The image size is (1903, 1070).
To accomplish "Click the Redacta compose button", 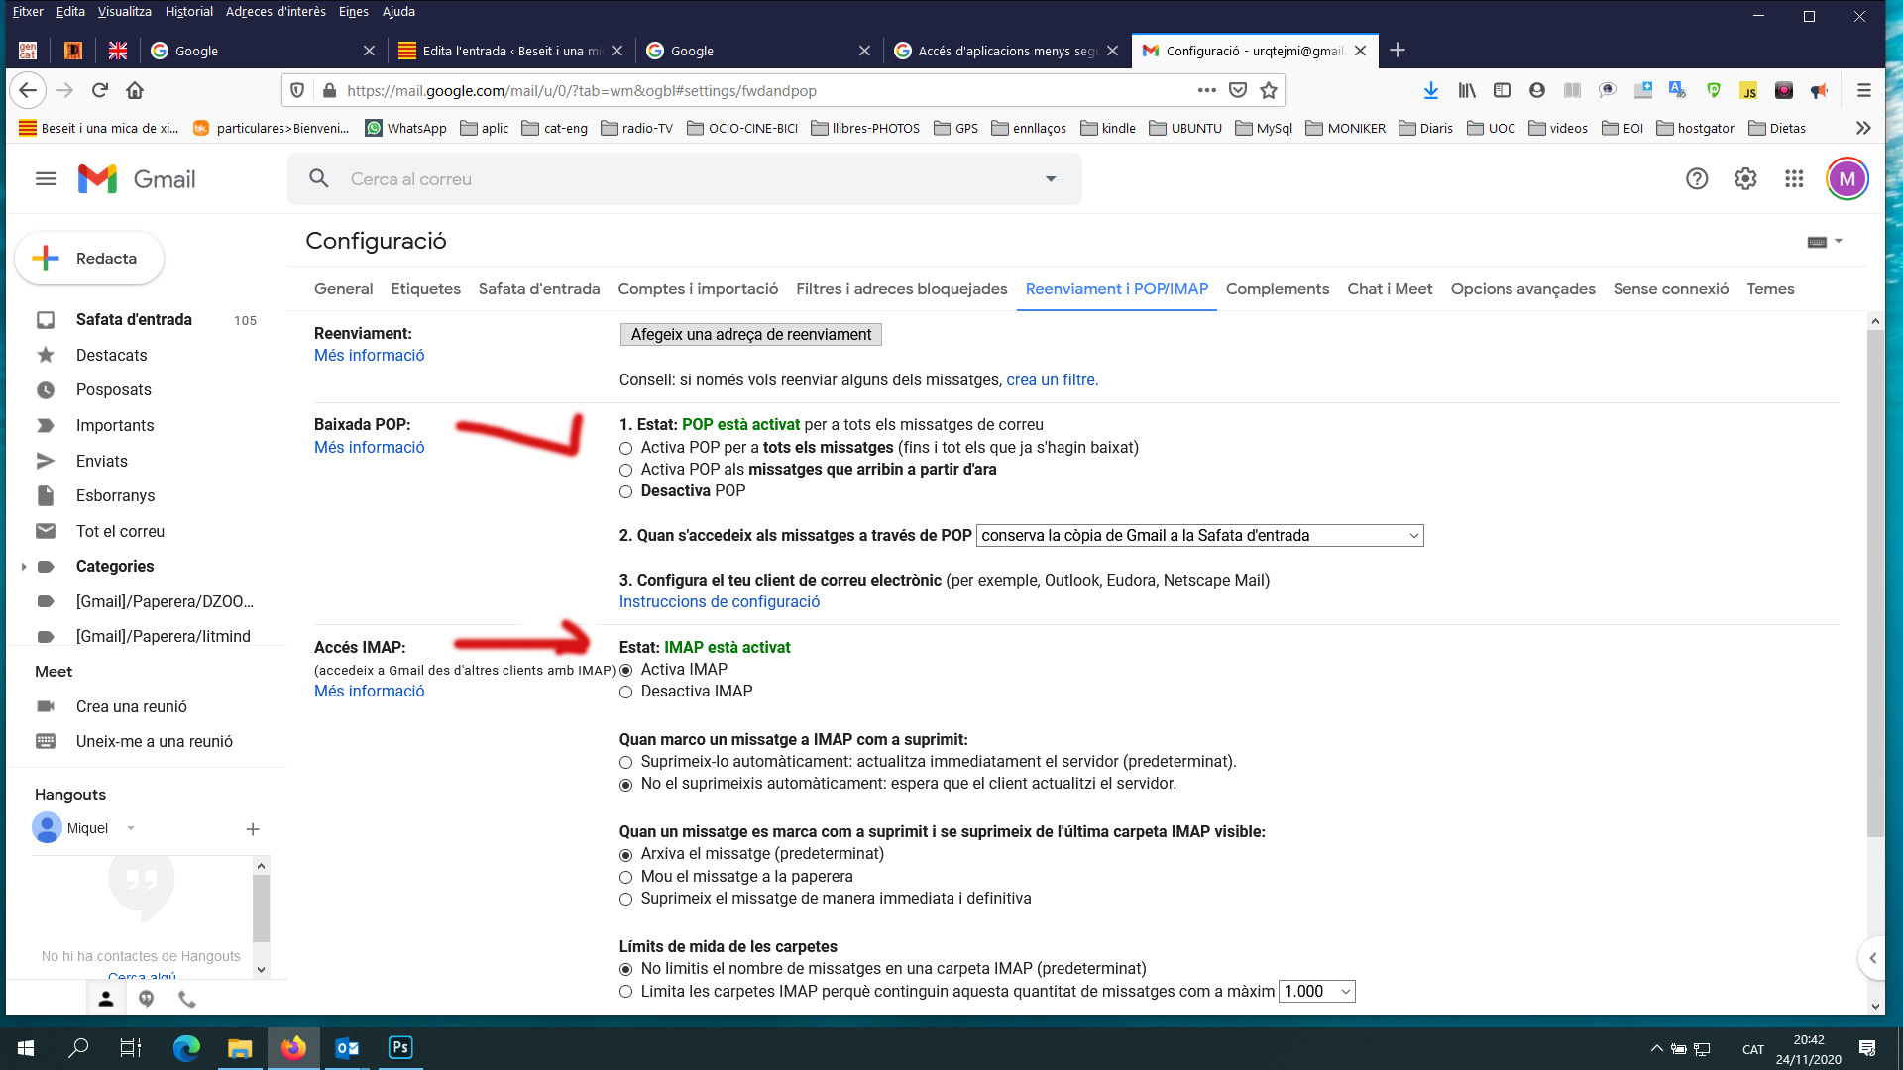I will (x=89, y=259).
